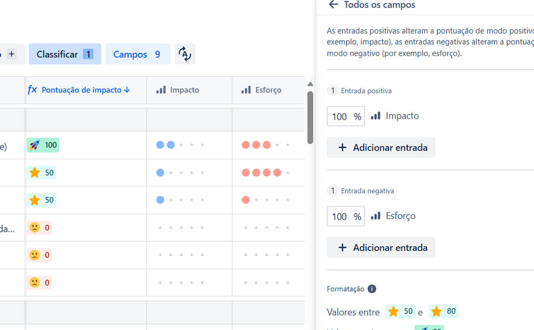The width and height of the screenshot is (534, 330).
Task: Select the 100% percentage field for Esforço
Action: (x=345, y=216)
